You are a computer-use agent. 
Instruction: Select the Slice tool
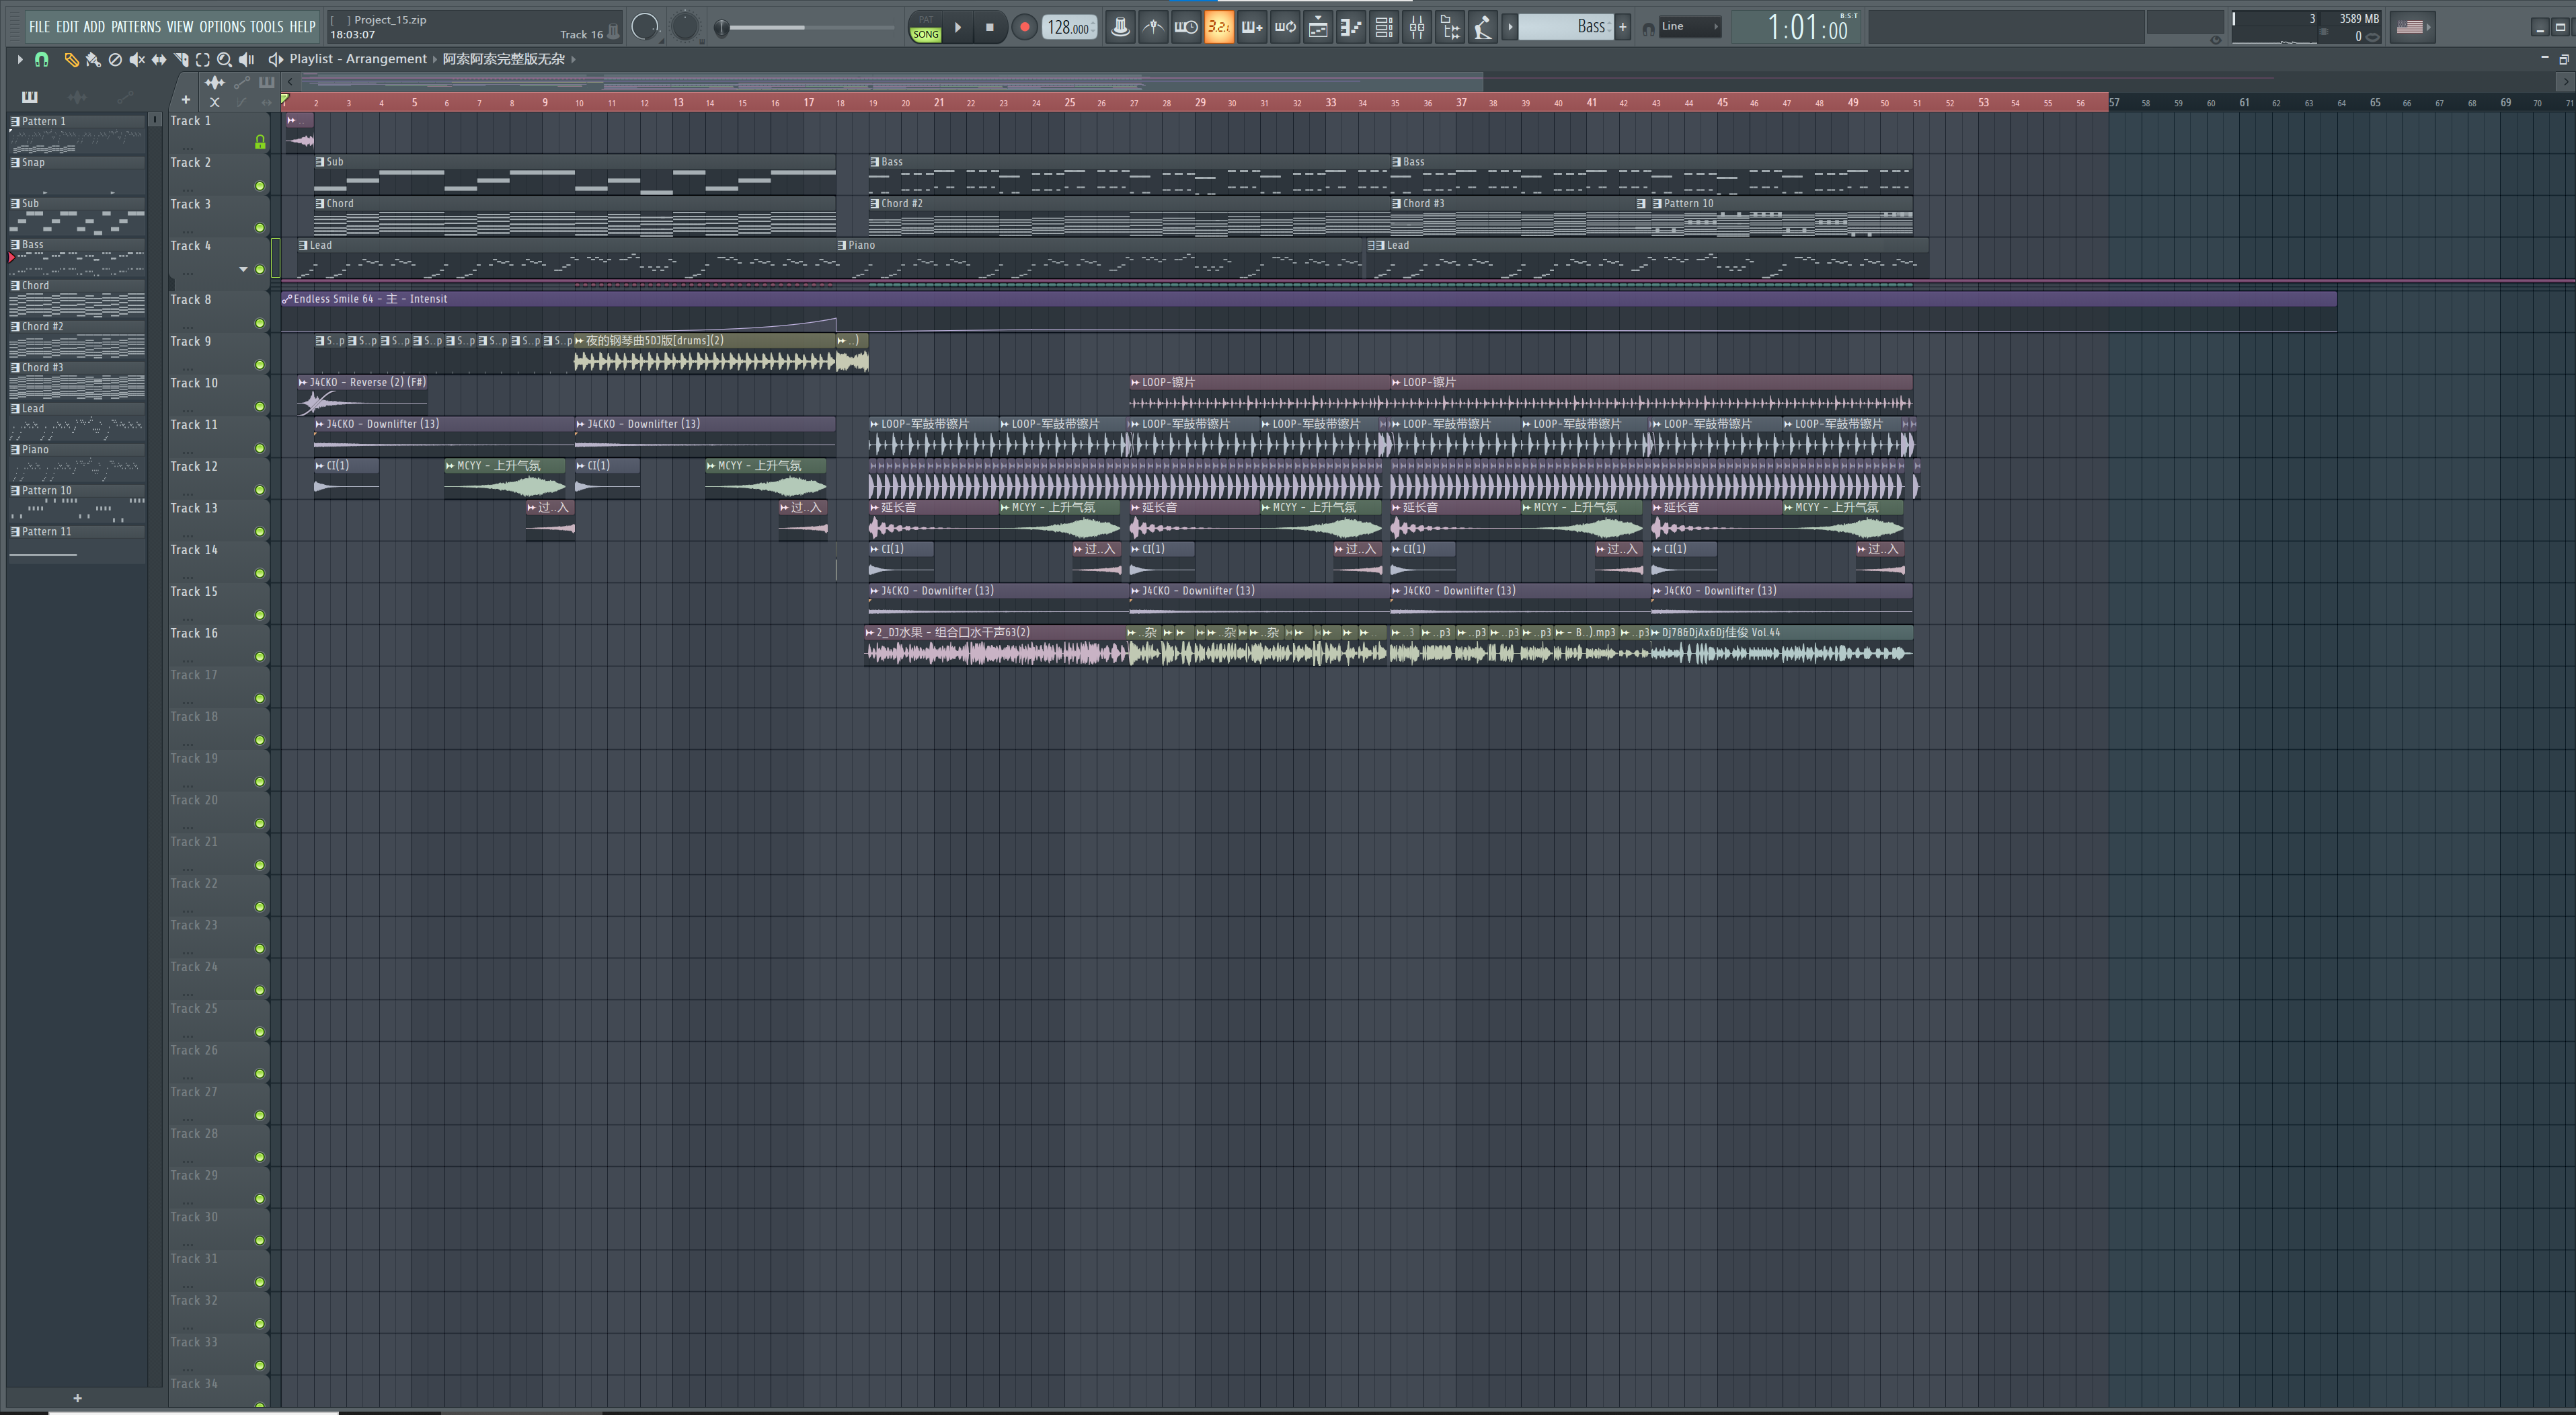181,60
